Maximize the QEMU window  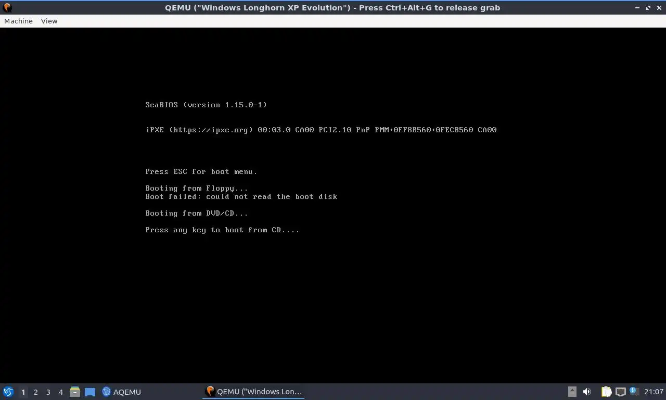pyautogui.click(x=648, y=8)
